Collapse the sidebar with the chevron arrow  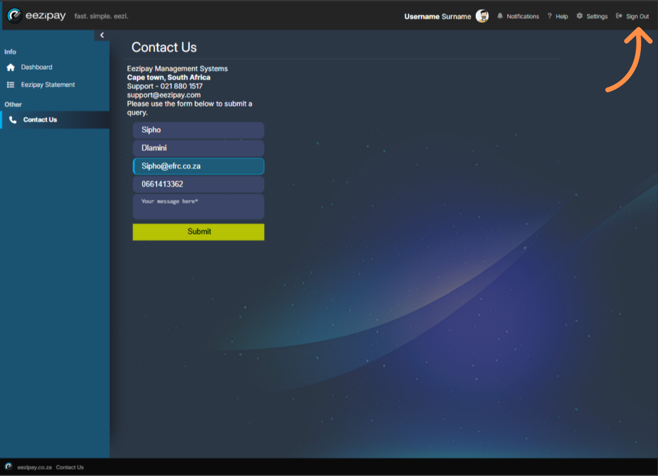102,35
